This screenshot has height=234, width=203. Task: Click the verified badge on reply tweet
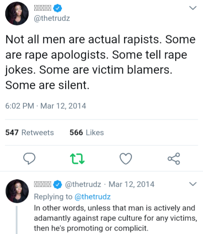[x=58, y=184]
